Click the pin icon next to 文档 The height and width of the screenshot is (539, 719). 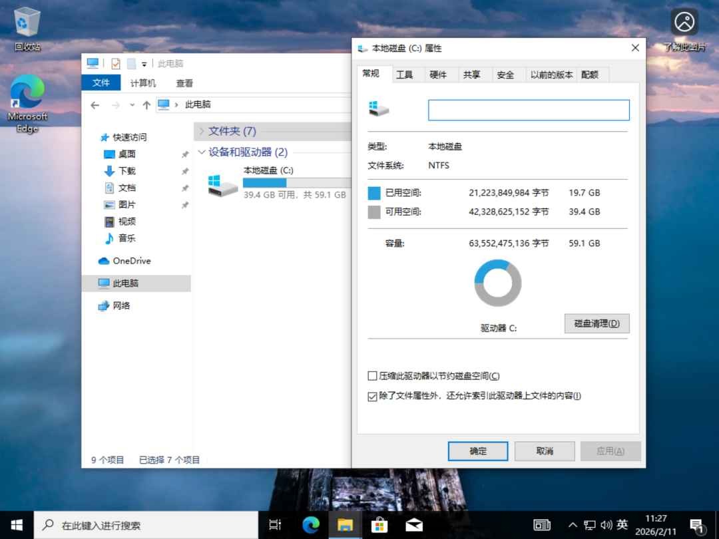tap(185, 188)
